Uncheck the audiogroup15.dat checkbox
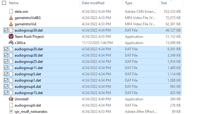Screen dimensions: 200x114 (x=6, y=93)
